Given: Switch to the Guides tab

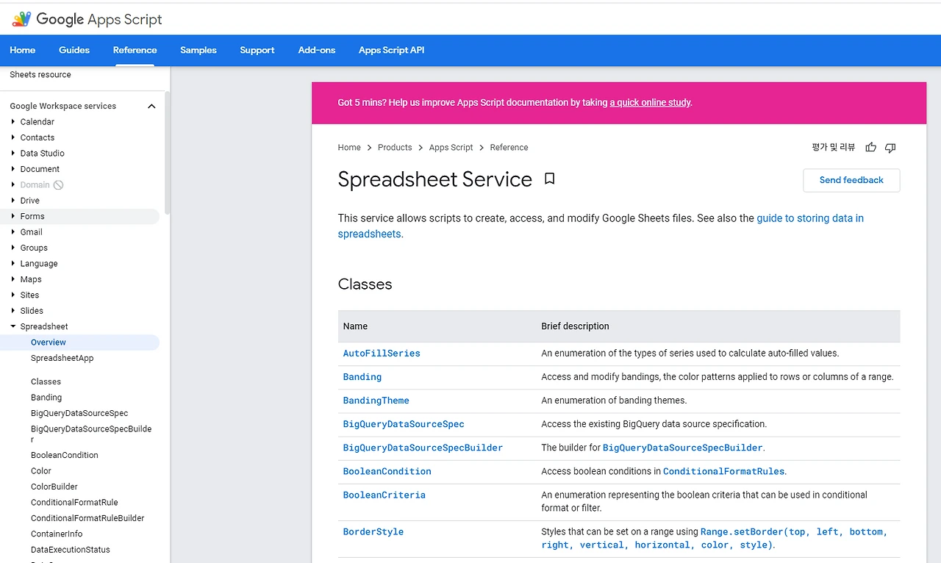Looking at the screenshot, I should tap(74, 50).
